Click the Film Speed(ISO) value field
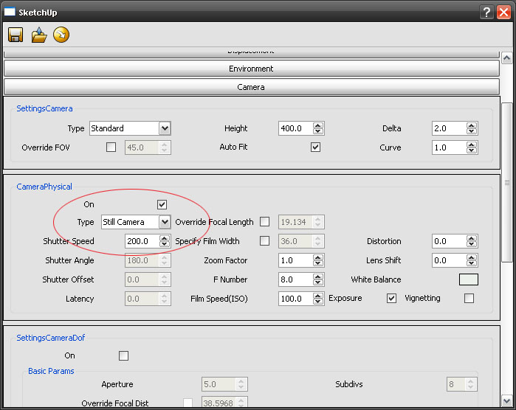The height and width of the screenshot is (410, 516). [295, 299]
